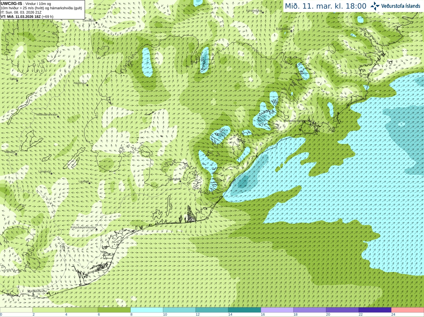Click the Eyjabakkar station label

(x=283, y=29)
